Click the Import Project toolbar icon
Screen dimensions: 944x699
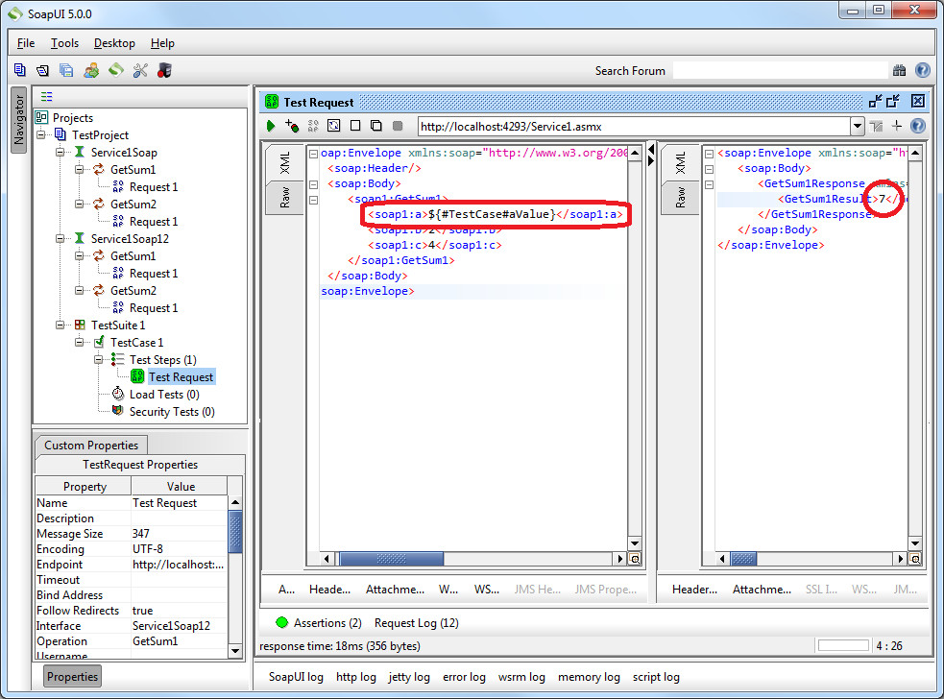(x=43, y=70)
